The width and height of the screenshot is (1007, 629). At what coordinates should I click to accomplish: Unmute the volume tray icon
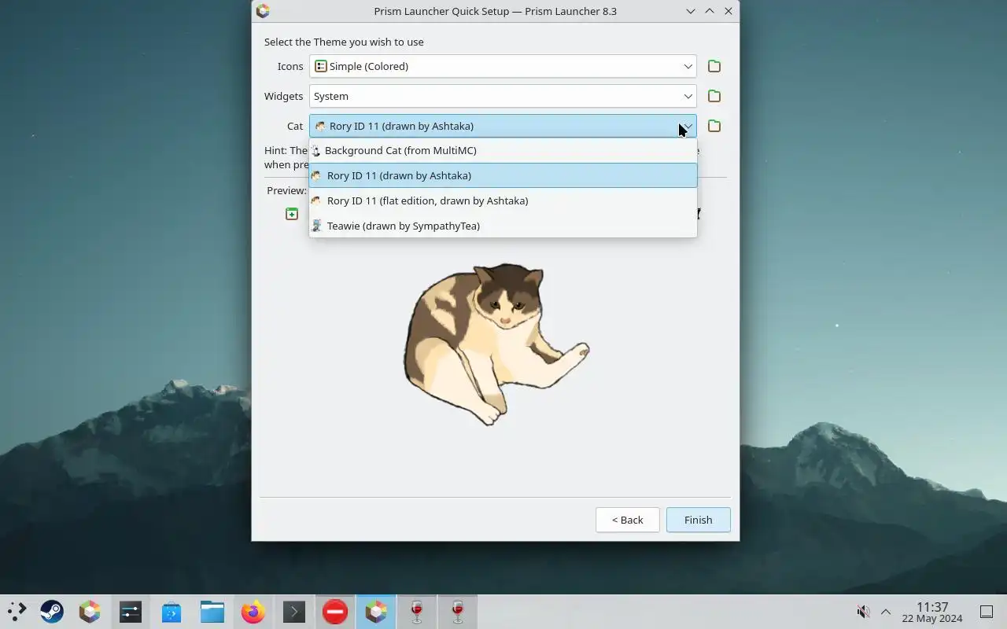[x=863, y=612]
